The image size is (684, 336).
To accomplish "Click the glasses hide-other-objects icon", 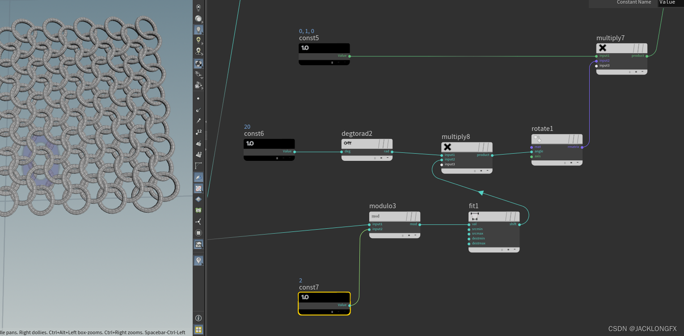I will point(198,74).
